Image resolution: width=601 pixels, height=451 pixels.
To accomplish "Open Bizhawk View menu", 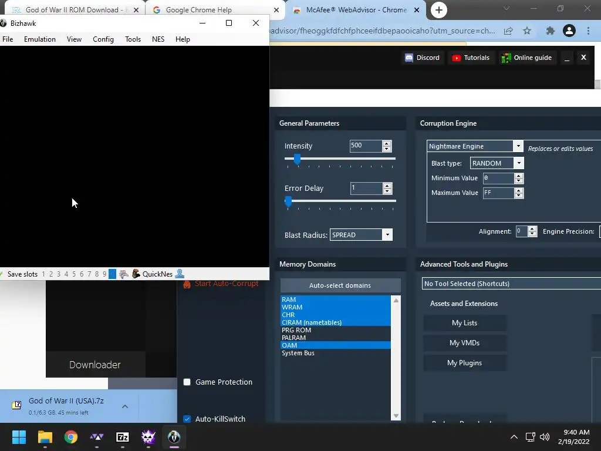I will point(74,39).
